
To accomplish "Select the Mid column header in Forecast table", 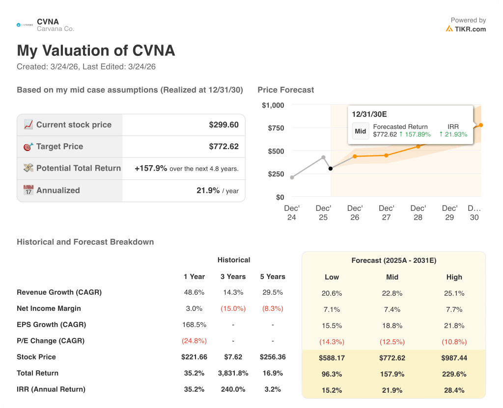I will [392, 277].
